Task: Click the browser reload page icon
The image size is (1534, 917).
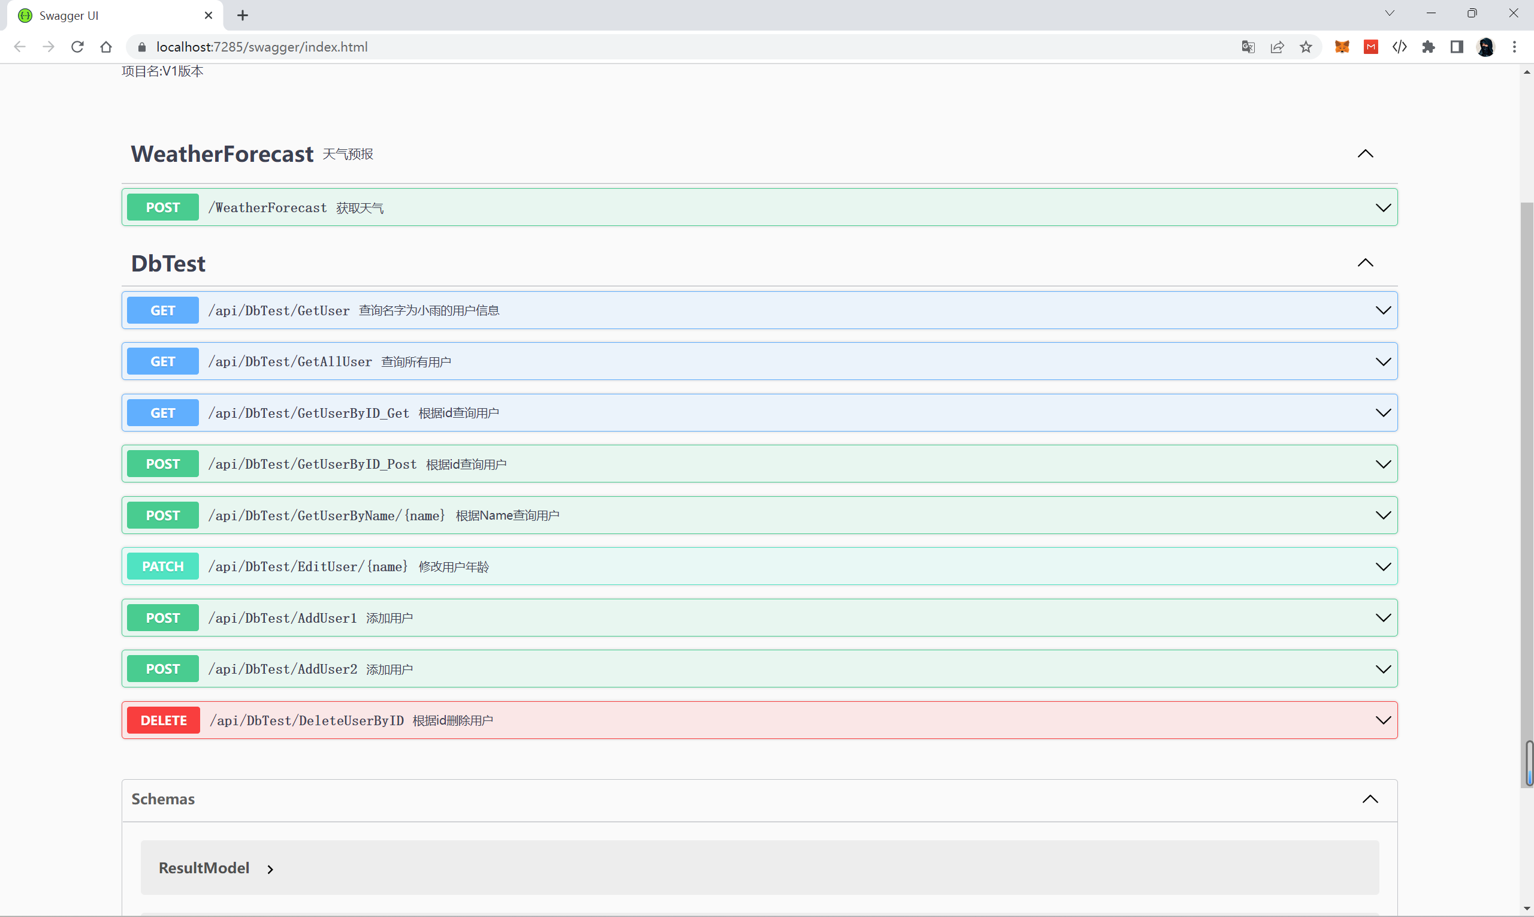Action: coord(77,47)
